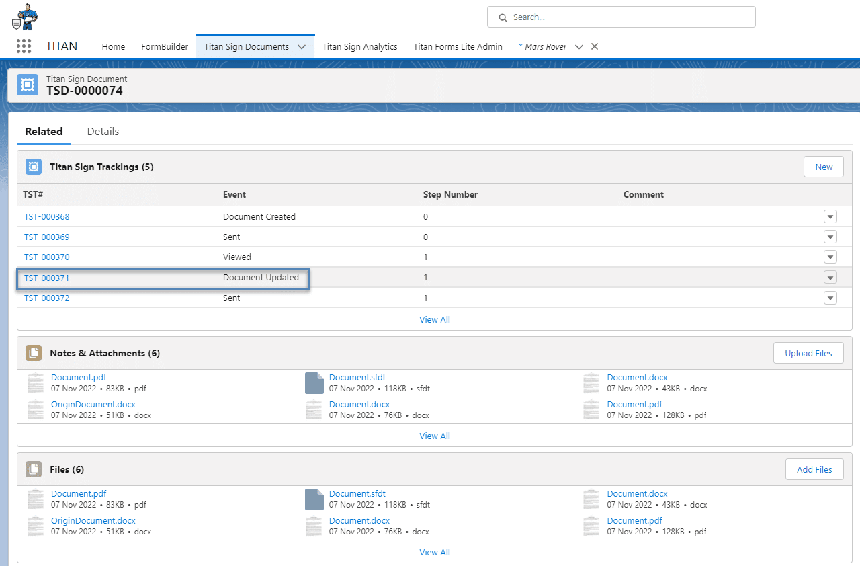View All under Titan Sign Trackings
The width and height of the screenshot is (860, 566).
pos(435,319)
